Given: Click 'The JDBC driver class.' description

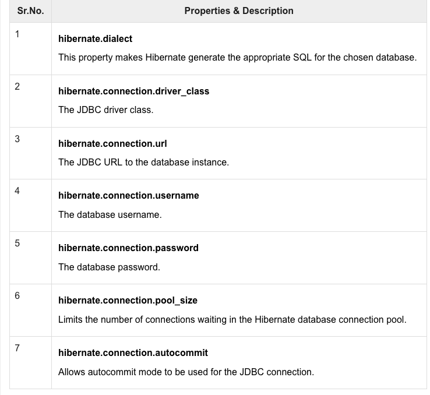Looking at the screenshot, I should tap(106, 110).
